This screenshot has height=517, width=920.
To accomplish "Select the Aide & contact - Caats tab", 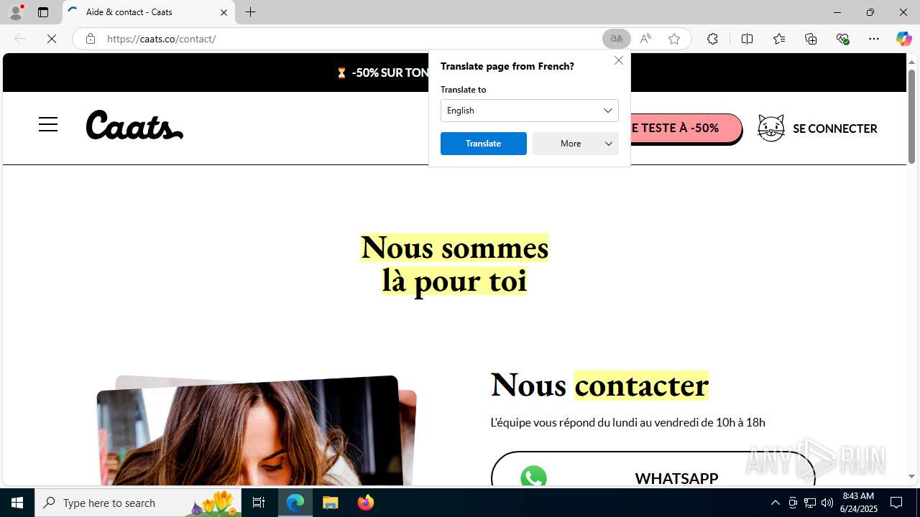I will click(x=148, y=12).
